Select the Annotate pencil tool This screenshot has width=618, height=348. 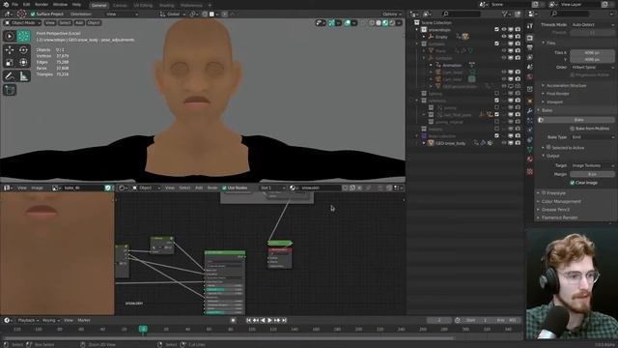pos(10,76)
